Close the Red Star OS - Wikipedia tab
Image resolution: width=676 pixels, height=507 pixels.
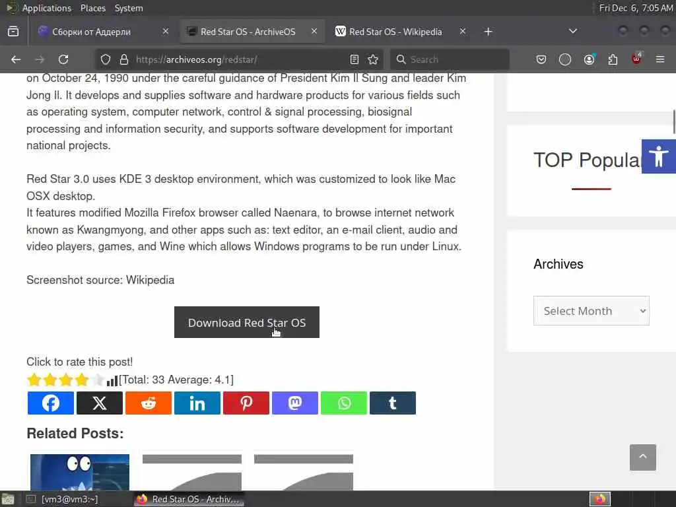coord(463,31)
